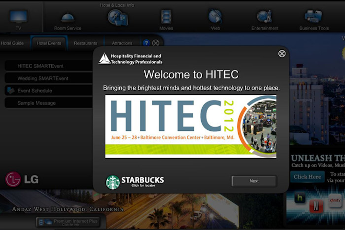The width and height of the screenshot is (345, 230).
Task: Open the TV icon in top bar
Action: (19, 17)
